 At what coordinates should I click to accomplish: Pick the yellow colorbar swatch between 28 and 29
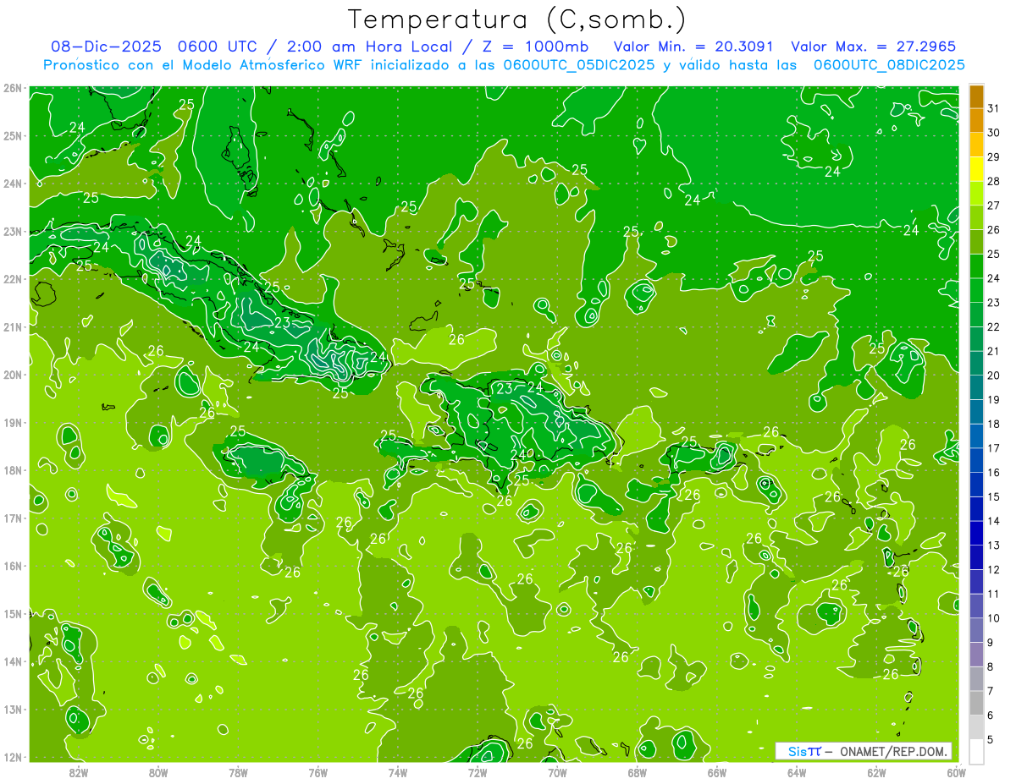tap(976, 169)
